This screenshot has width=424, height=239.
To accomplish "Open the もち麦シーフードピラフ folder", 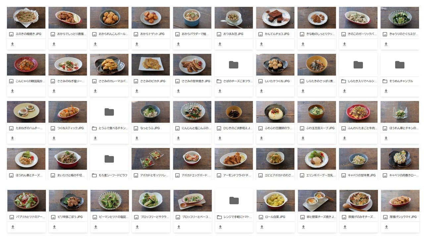I will 109,159.
